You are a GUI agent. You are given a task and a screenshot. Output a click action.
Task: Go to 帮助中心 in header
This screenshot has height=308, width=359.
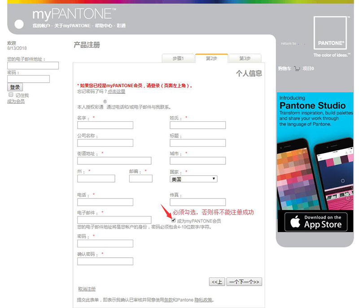click(x=104, y=26)
